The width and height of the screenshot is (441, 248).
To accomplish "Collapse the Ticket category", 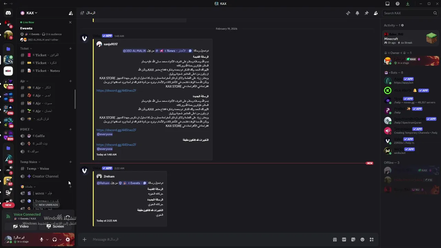I will pos(26,49).
